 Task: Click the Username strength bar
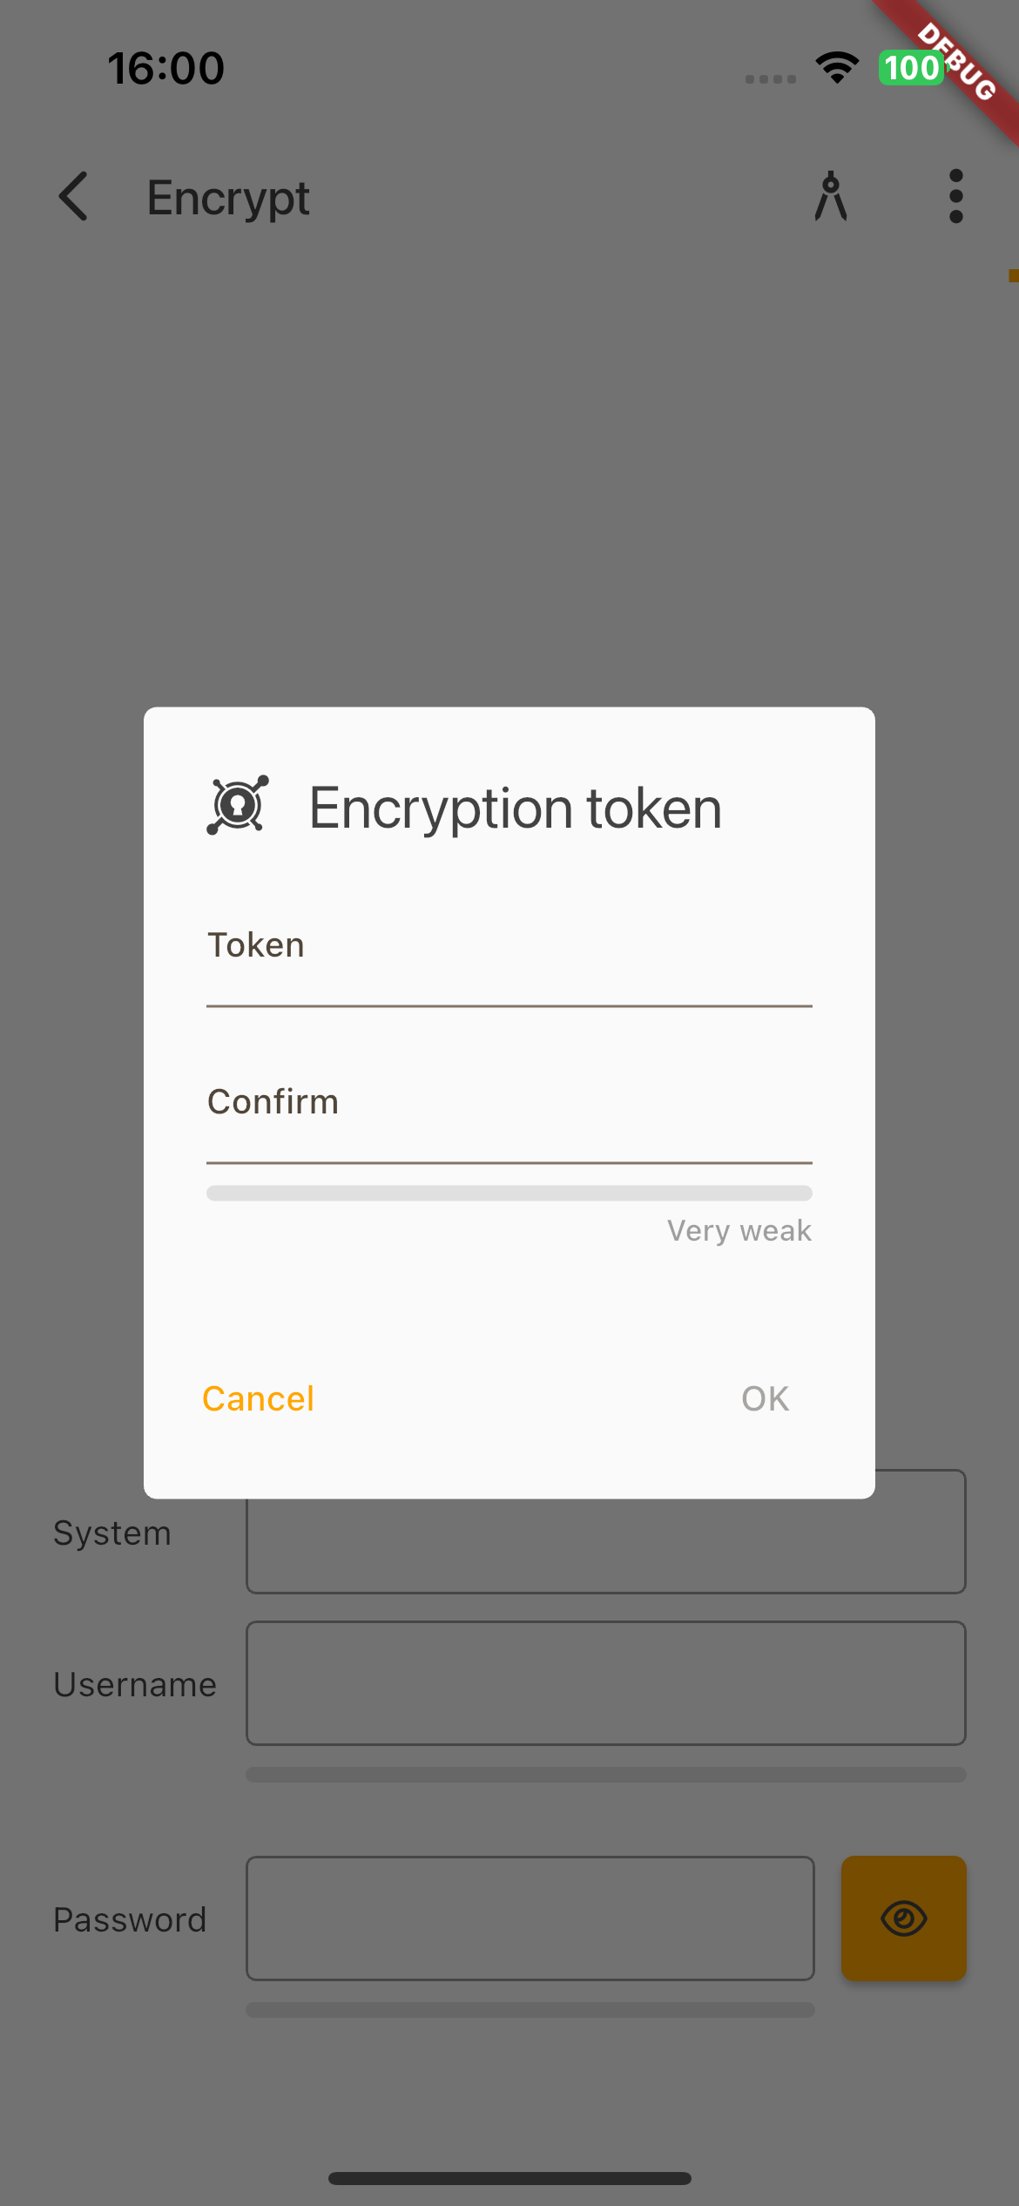605,1775
